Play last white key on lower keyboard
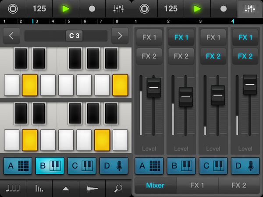This screenshot has height=197, width=263. pyautogui.click(x=120, y=140)
